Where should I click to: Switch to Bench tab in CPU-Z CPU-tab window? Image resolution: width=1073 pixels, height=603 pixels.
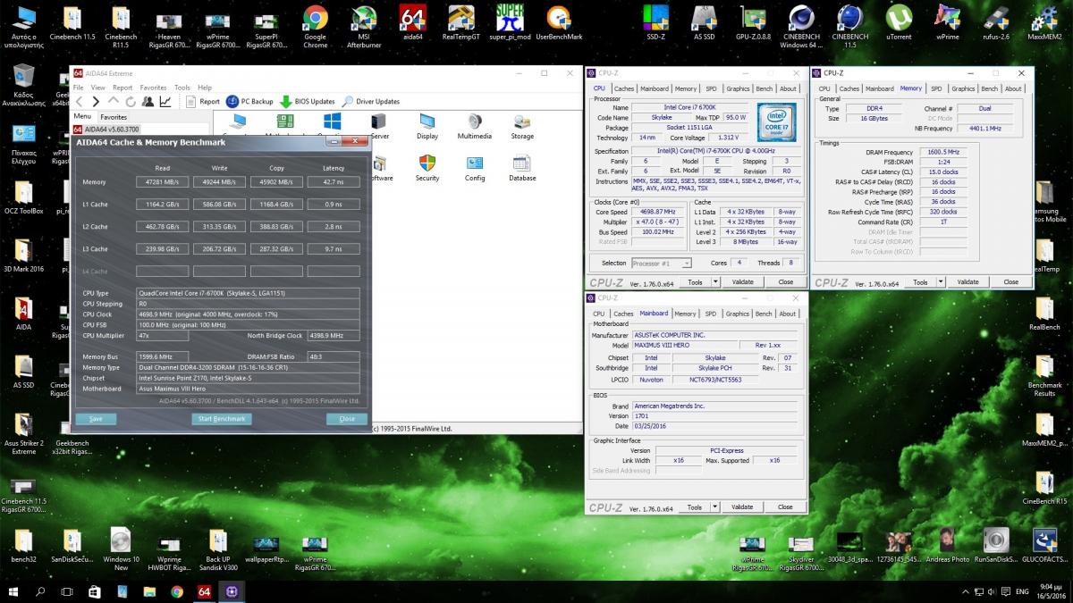[764, 88]
